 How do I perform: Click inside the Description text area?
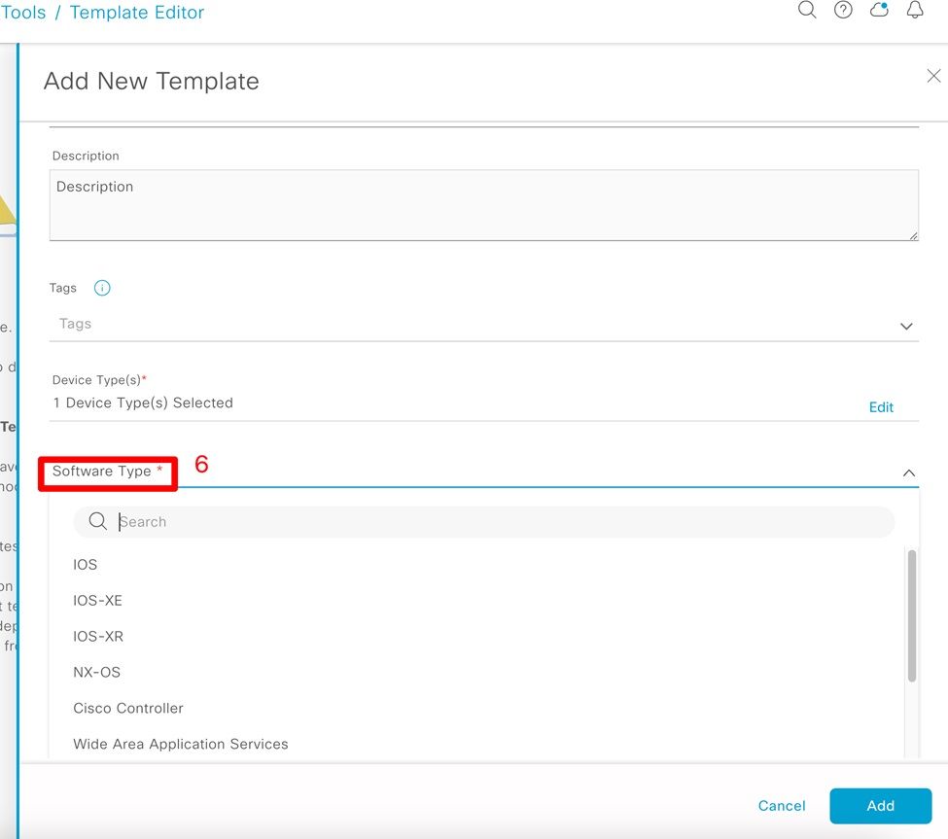tap(483, 204)
